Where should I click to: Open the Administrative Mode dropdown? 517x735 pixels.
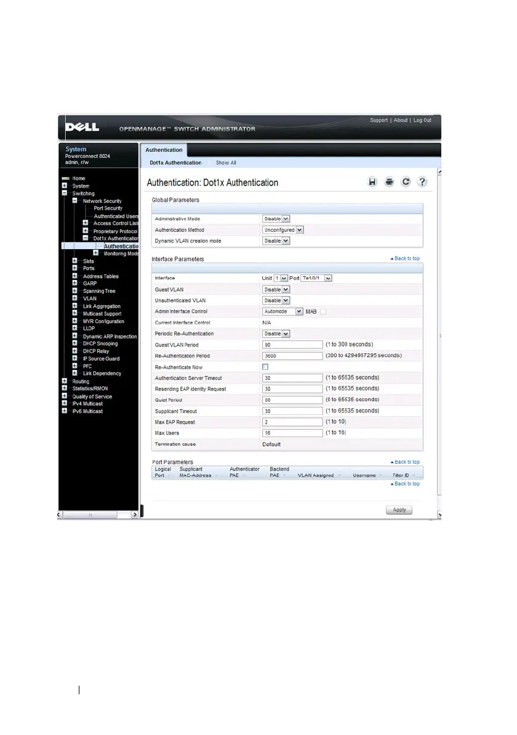pyautogui.click(x=276, y=219)
